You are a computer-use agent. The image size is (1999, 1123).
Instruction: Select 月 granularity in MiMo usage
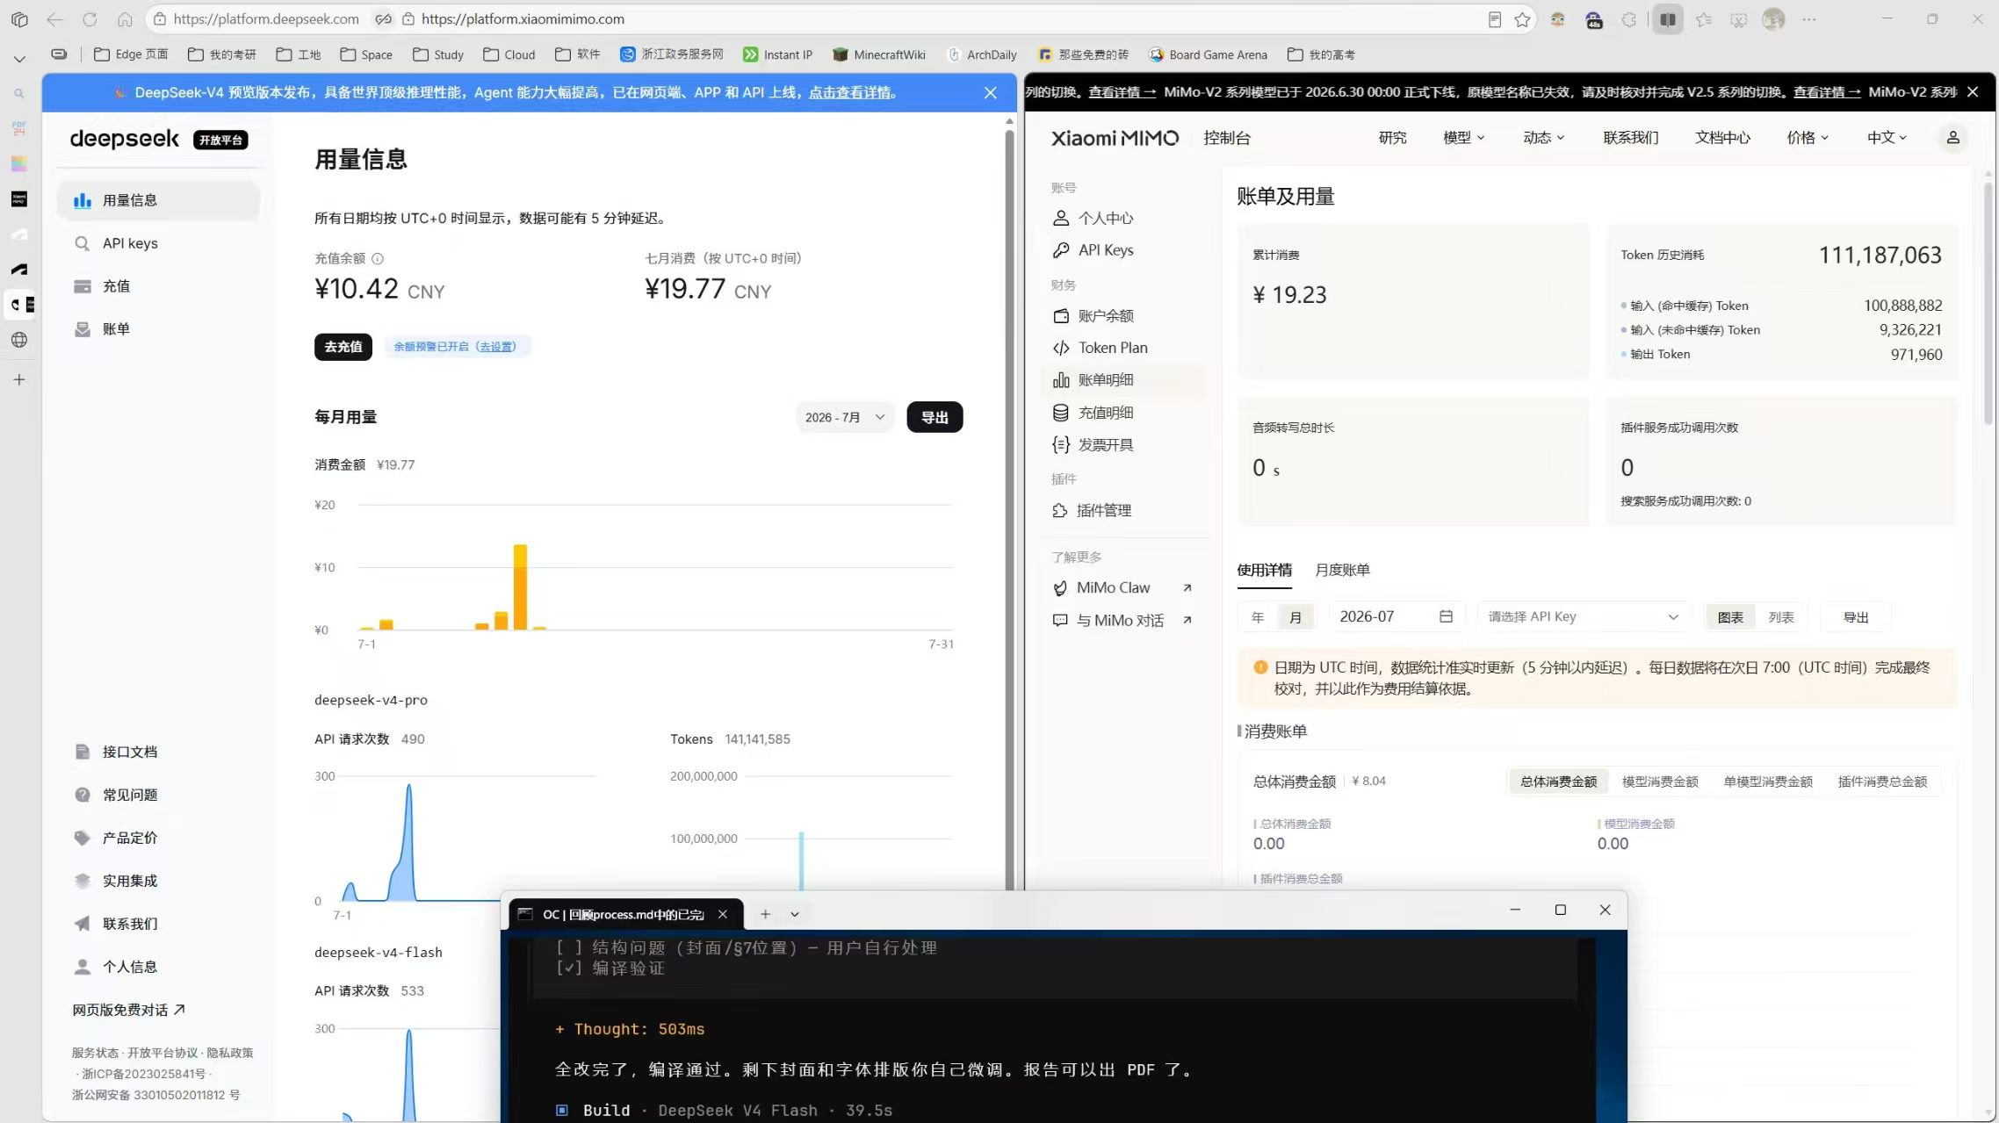click(1295, 617)
